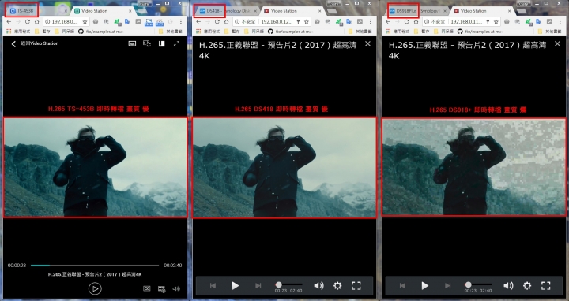The height and width of the screenshot is (301, 569).
Task: Reload the page in the DS418 window
Action: pos(217,22)
